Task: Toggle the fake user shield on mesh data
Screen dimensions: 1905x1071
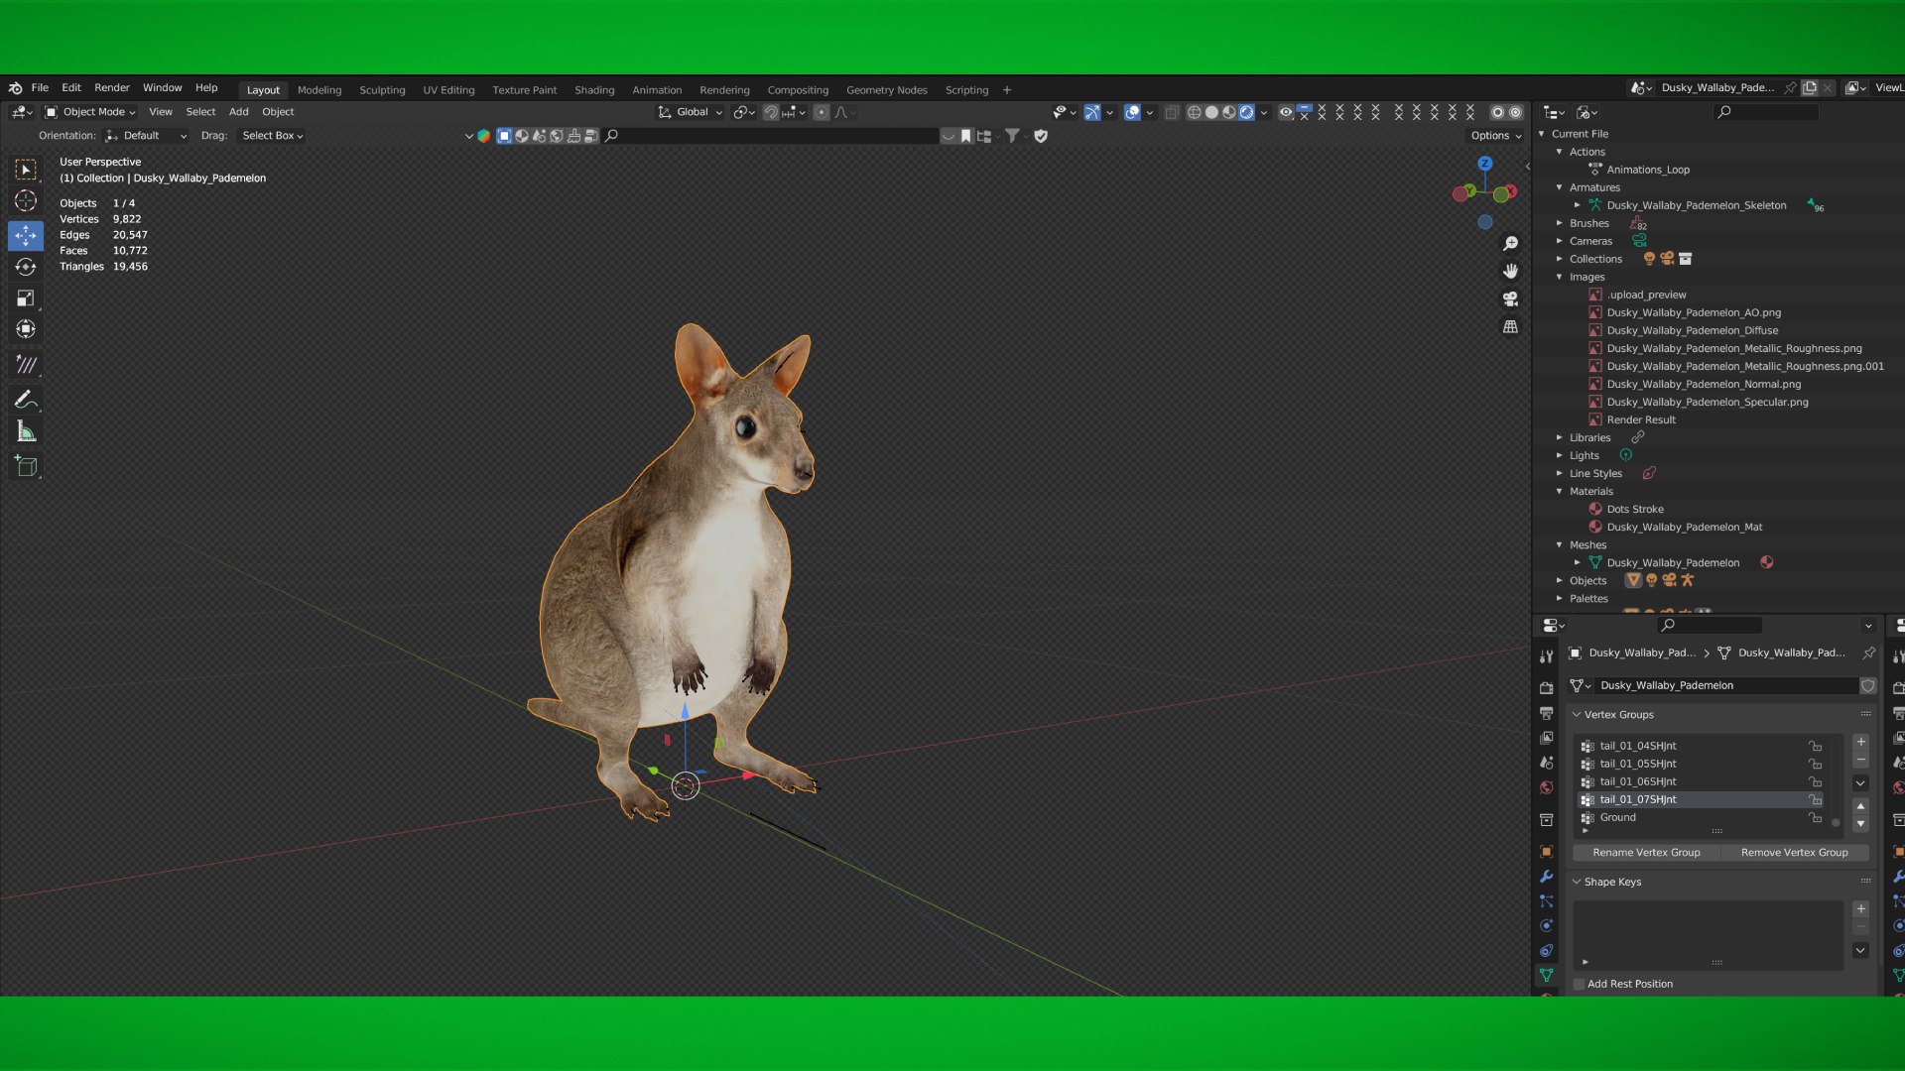Action: tap(1868, 685)
